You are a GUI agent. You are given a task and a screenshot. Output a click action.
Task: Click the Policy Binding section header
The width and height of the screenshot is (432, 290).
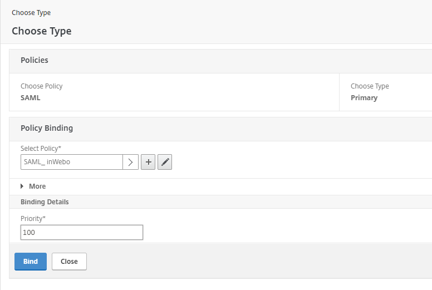coord(47,128)
